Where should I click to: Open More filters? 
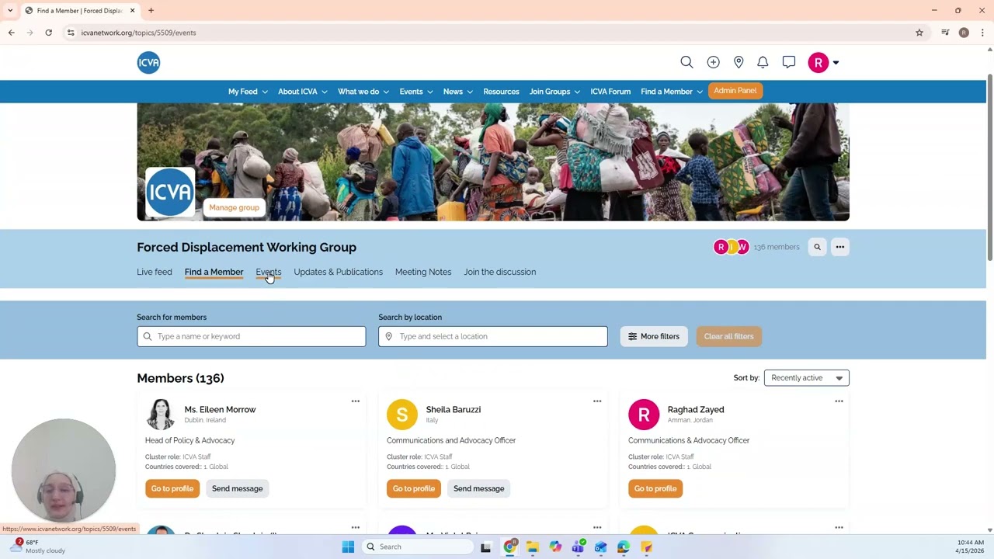pos(654,336)
